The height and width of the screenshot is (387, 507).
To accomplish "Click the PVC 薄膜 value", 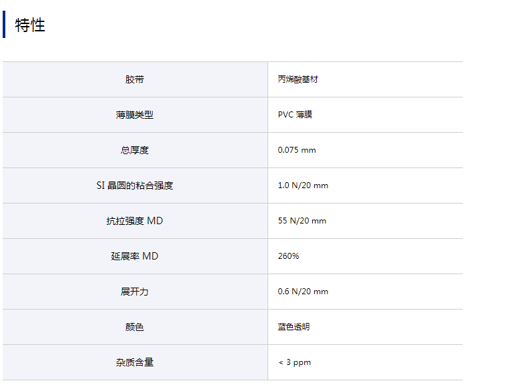I will click(x=295, y=115).
